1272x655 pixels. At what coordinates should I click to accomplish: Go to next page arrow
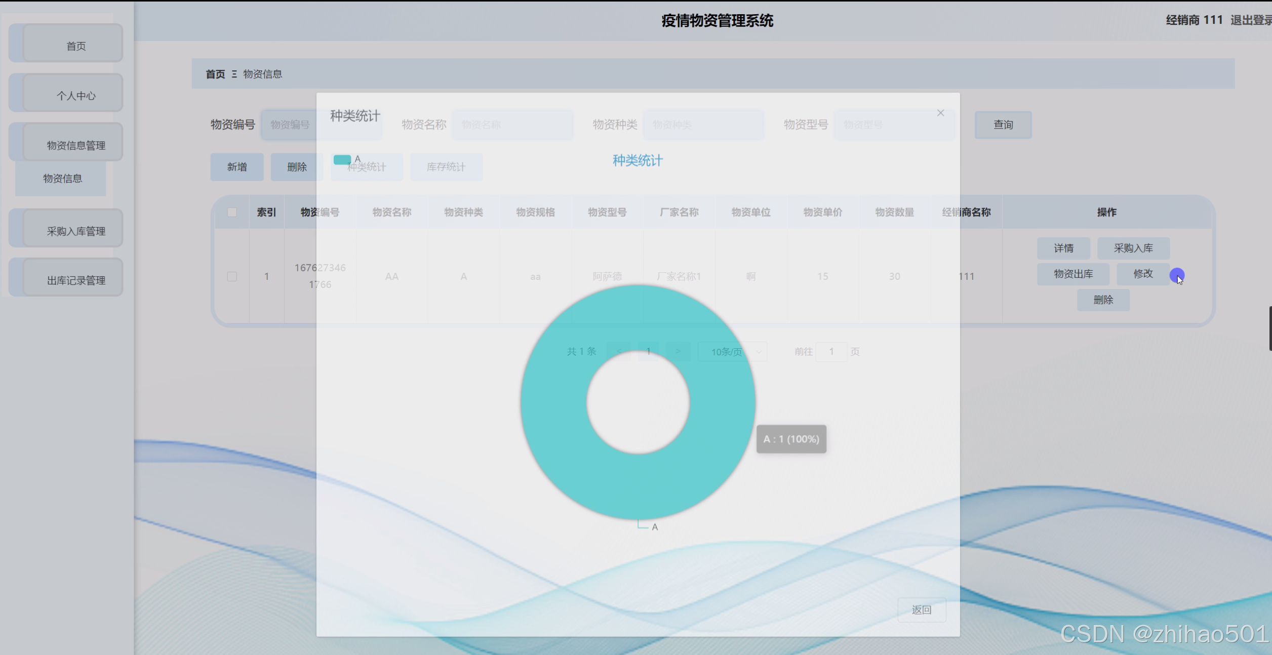click(678, 351)
